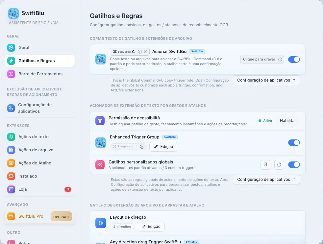Toggle Gatilhos personalizados globais switch
The width and height of the screenshot is (323, 244).
click(294, 165)
